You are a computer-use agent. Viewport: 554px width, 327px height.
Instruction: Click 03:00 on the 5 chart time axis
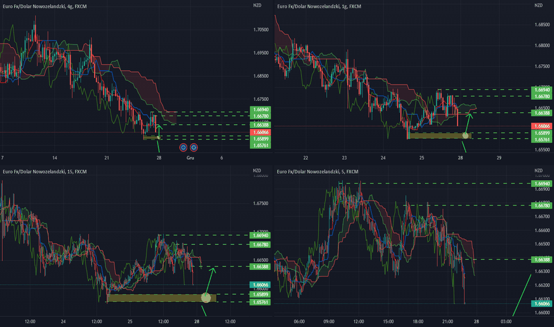[x=506, y=322]
